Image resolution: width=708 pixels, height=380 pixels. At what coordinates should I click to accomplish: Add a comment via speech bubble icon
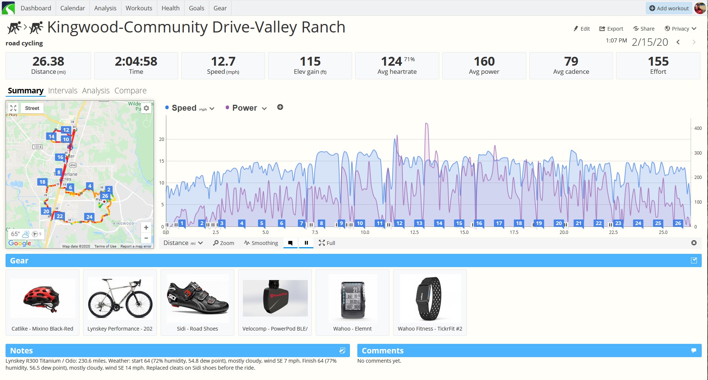(x=694, y=350)
